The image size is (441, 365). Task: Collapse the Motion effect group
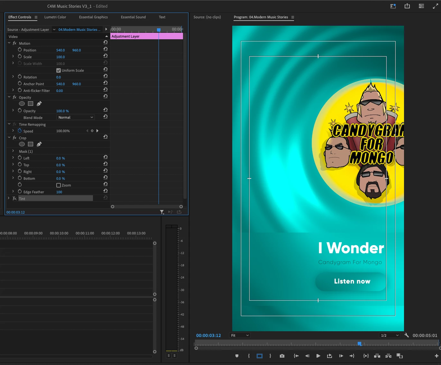coord(9,43)
